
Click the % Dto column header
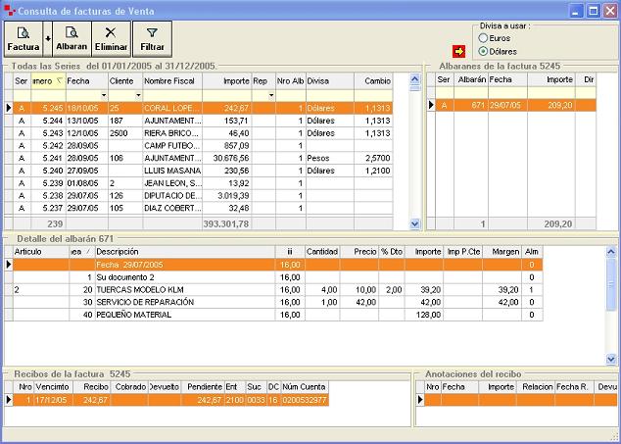tap(391, 252)
